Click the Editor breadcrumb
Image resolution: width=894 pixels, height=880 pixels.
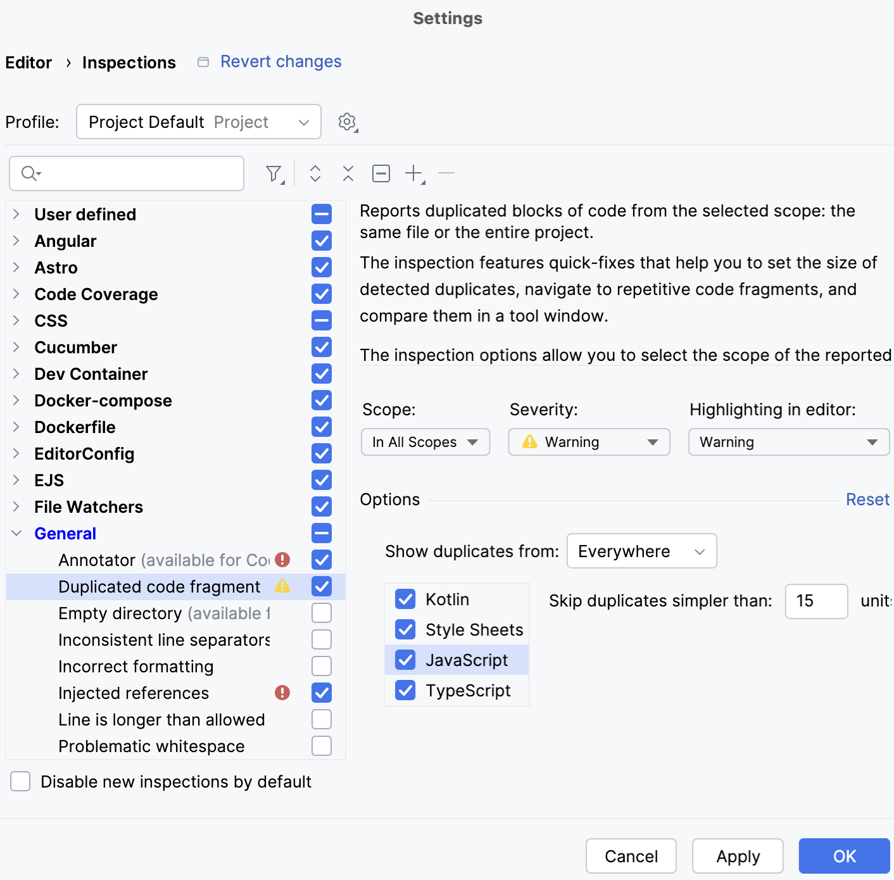[x=28, y=62]
